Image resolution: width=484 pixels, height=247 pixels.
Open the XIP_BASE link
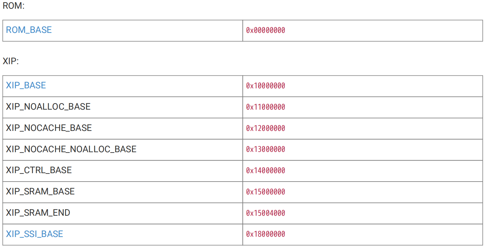pos(26,85)
